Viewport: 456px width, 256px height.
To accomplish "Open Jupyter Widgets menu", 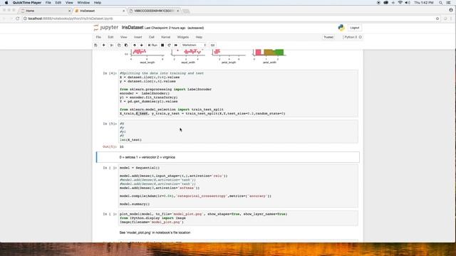I will (183, 37).
